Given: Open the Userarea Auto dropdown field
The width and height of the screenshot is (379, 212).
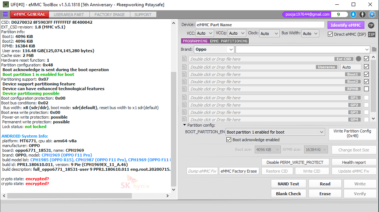Looking at the screenshot, I should (x=351, y=67).
